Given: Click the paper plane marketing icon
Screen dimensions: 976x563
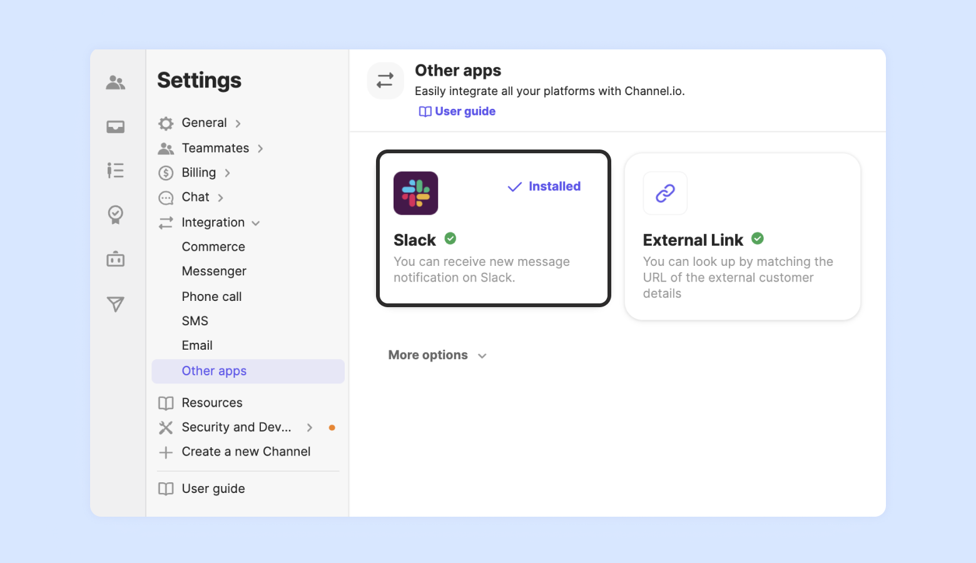Looking at the screenshot, I should click(116, 304).
